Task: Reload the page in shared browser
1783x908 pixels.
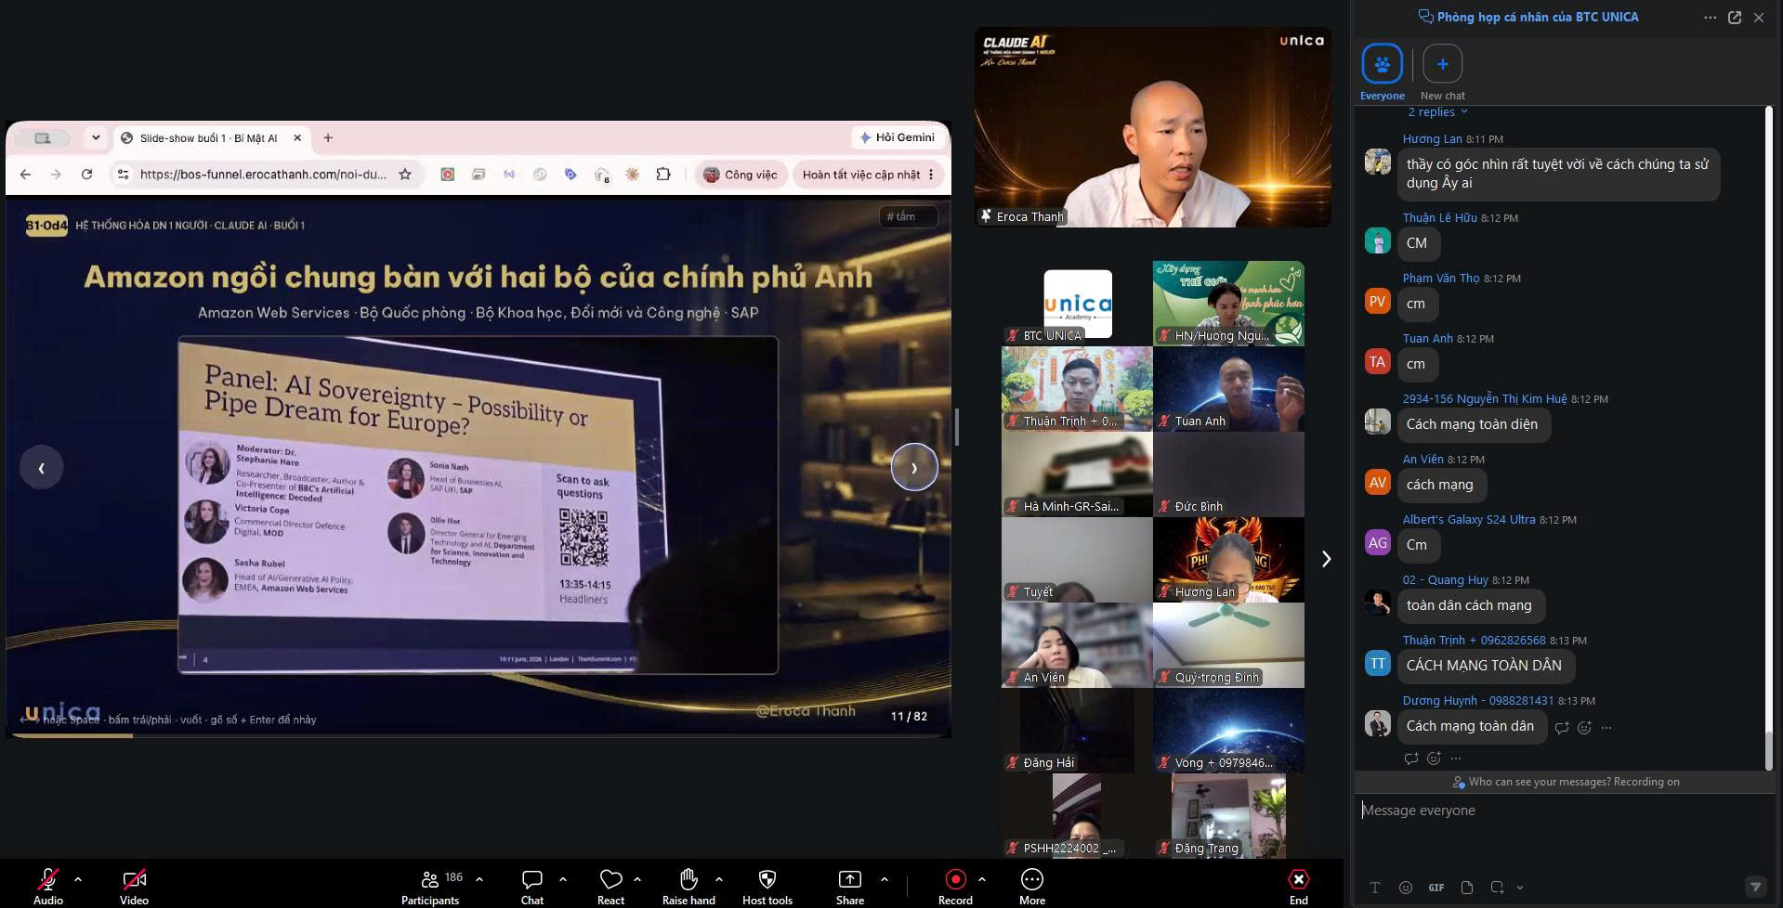Action: click(86, 175)
